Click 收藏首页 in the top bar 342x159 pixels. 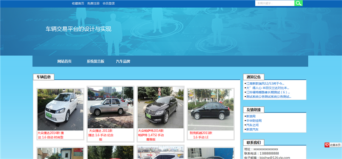(x=78, y=3)
